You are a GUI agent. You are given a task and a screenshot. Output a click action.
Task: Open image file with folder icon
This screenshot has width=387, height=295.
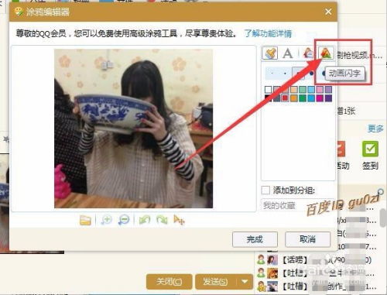click(x=85, y=220)
